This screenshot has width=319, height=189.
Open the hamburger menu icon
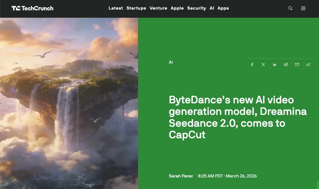[x=303, y=8]
